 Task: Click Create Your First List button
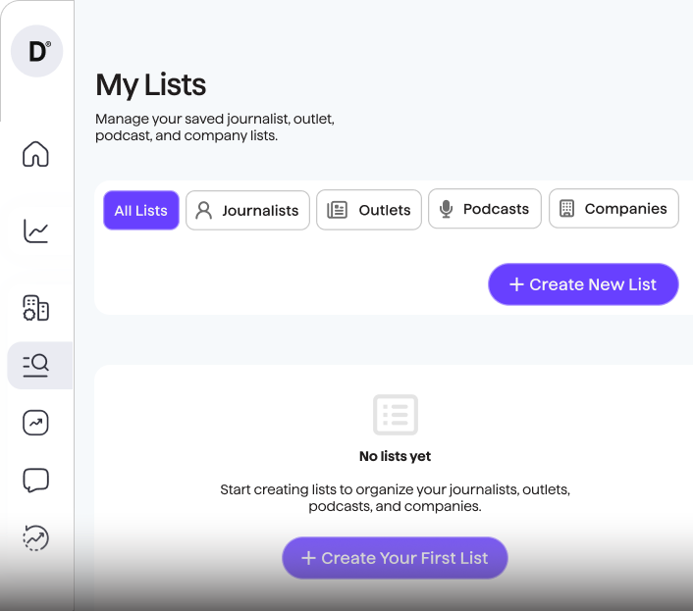[395, 558]
